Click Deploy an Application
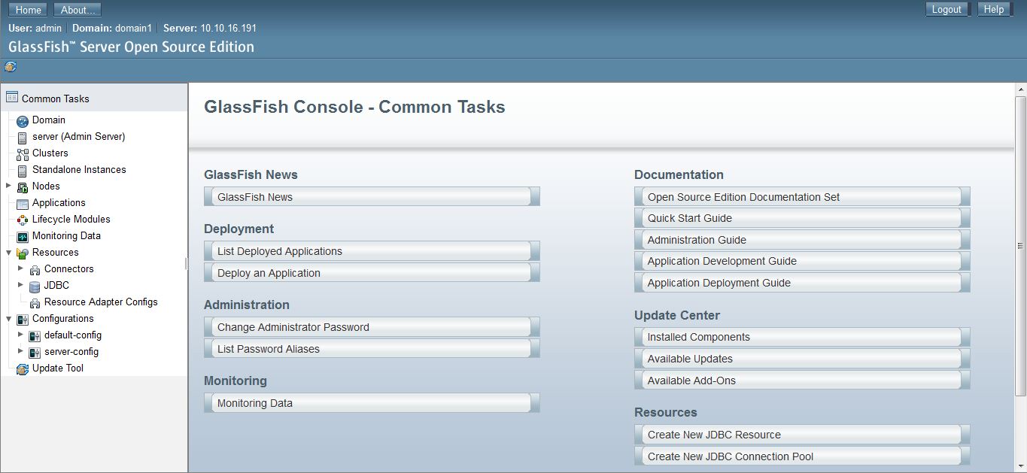The image size is (1027, 473). point(372,273)
